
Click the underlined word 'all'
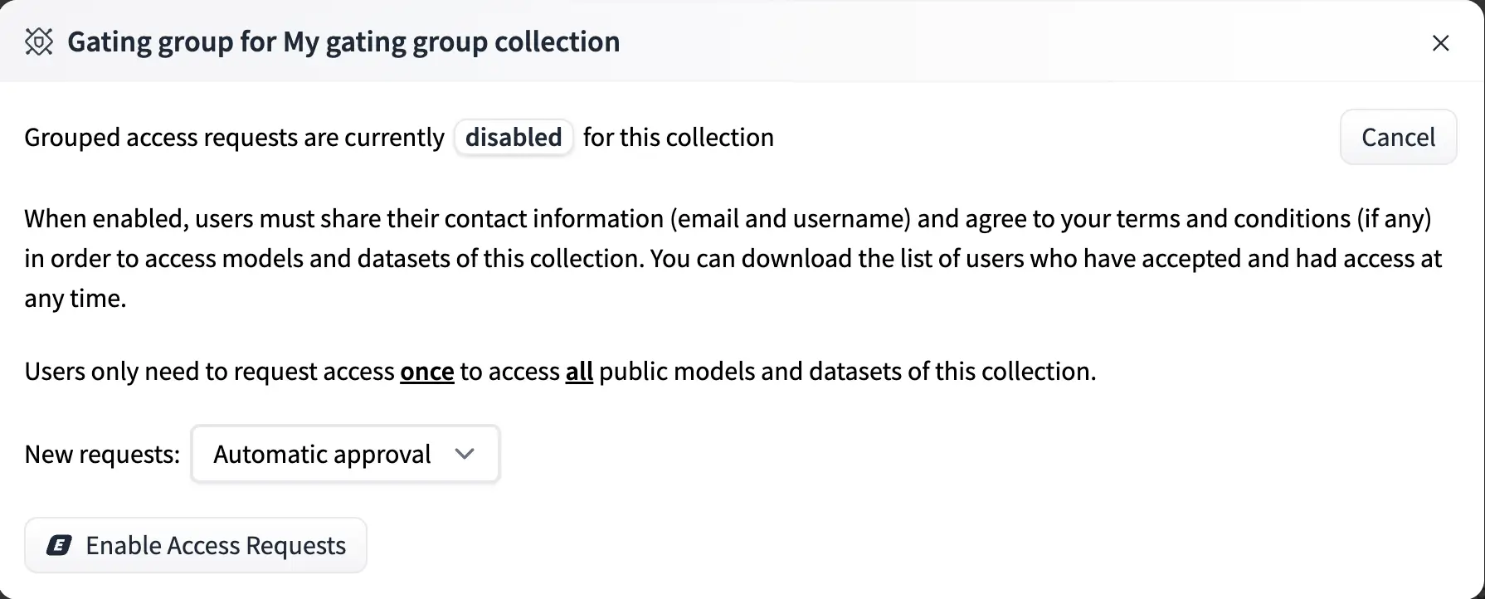[x=580, y=371]
